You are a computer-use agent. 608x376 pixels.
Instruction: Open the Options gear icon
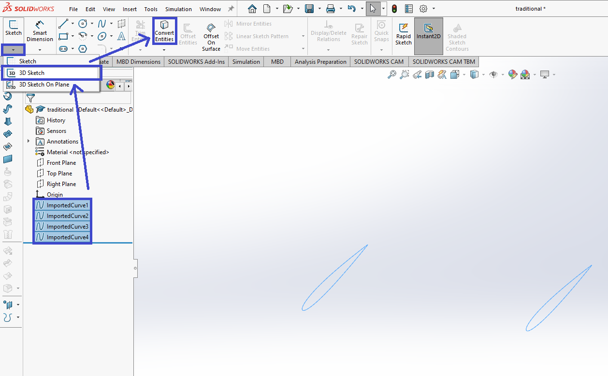point(423,9)
